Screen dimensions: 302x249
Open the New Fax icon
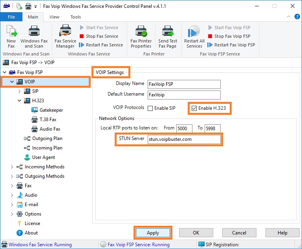(11, 37)
